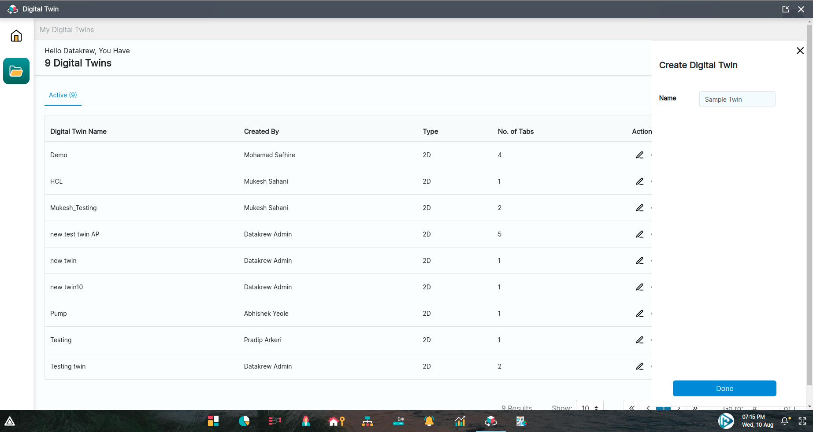Open the pie chart app in the taskbar
The image size is (813, 432).
244,421
